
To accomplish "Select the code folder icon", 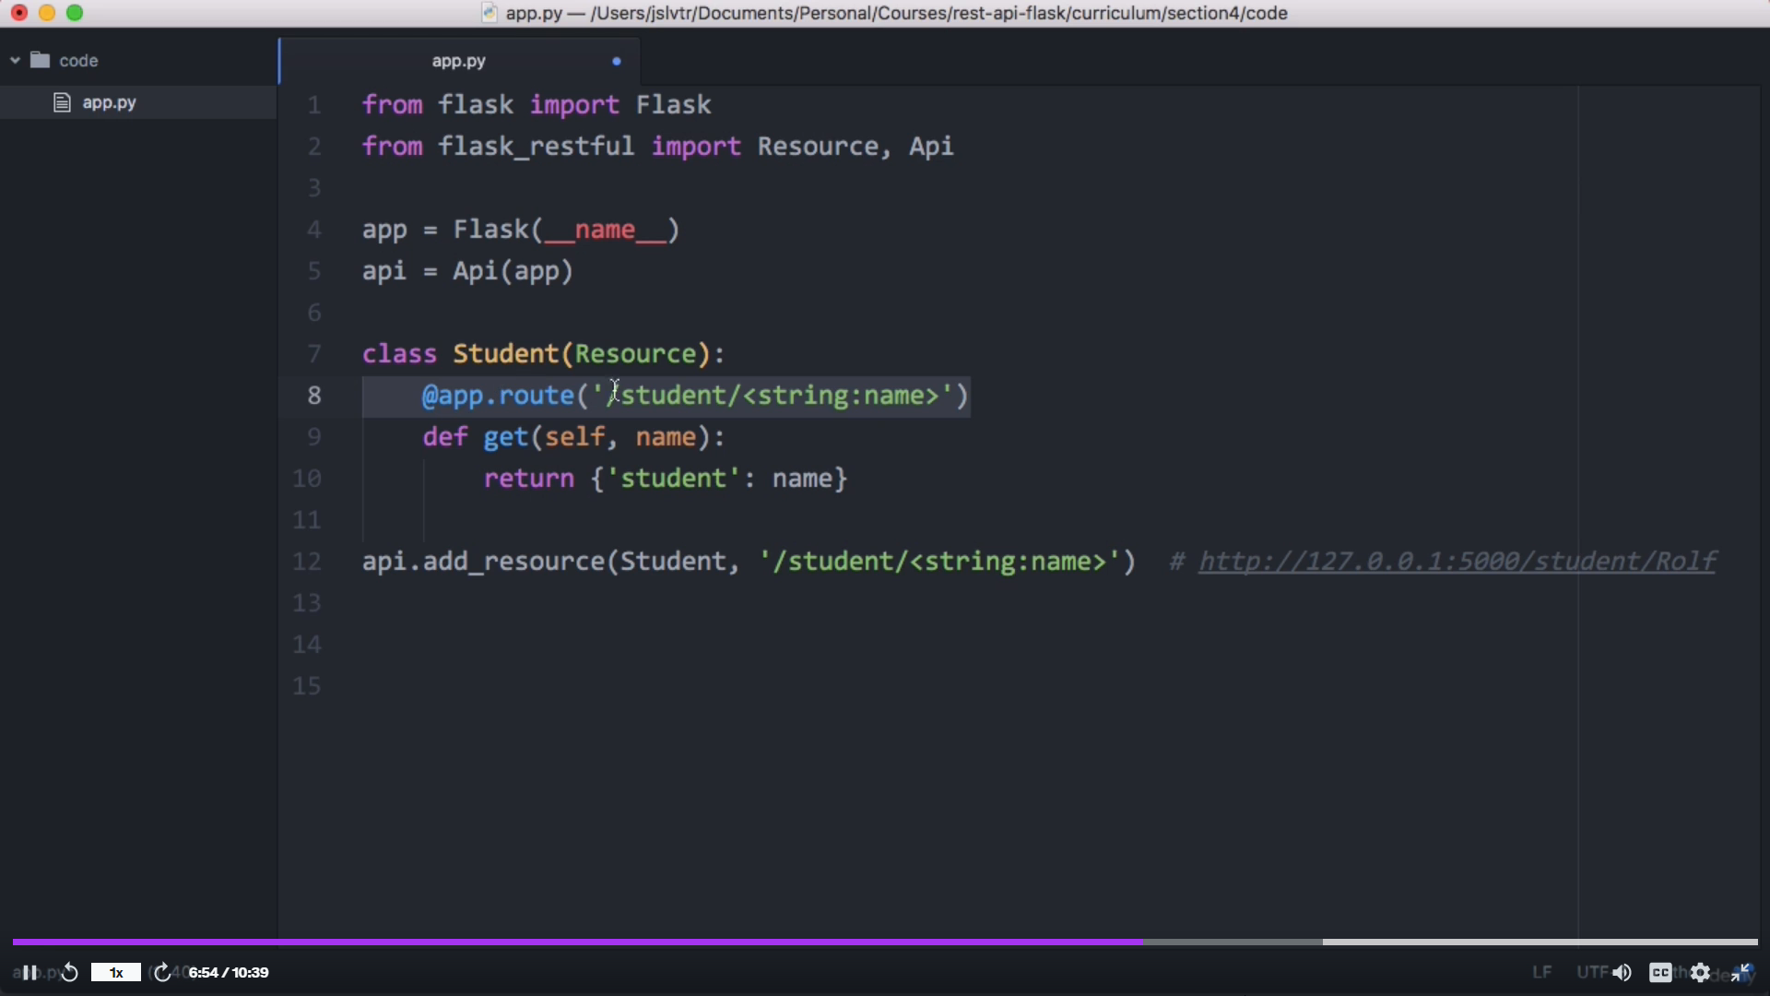I will 40,61.
